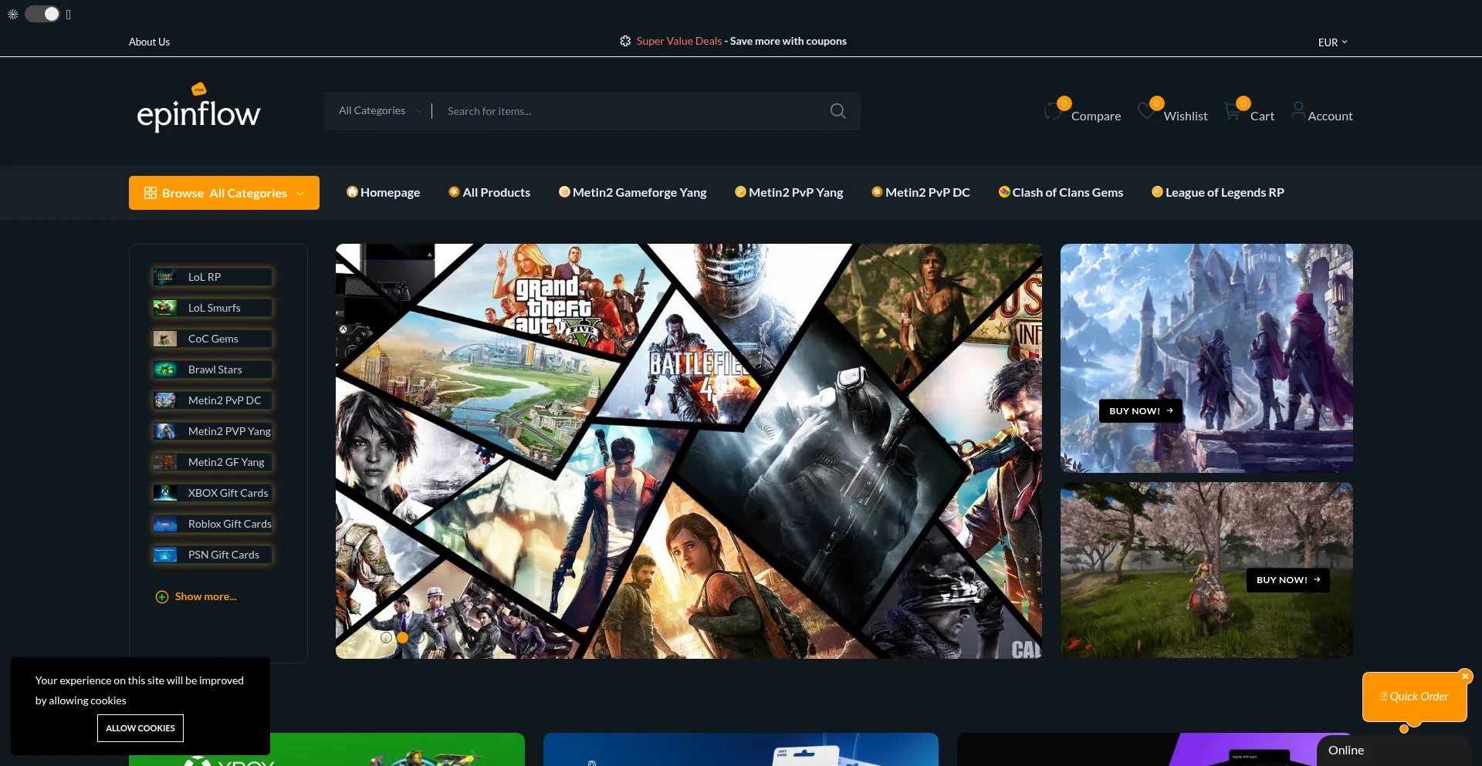Click the CoC Gems category thumbnail icon

(165, 339)
